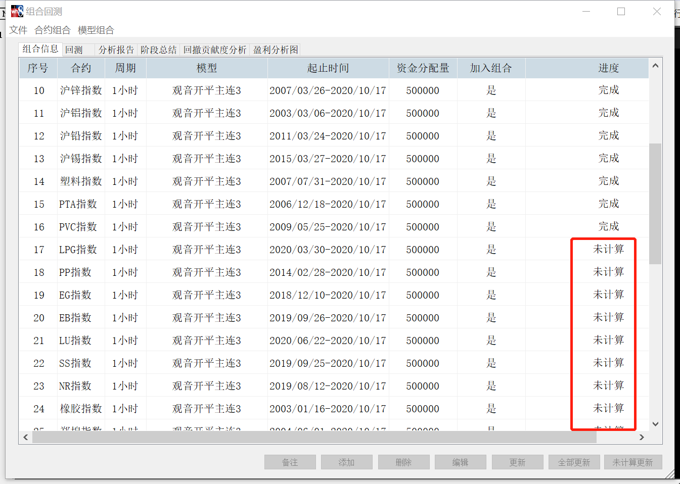
Task: Select the 回撤贡献度分析 tab
Action: tap(215, 50)
